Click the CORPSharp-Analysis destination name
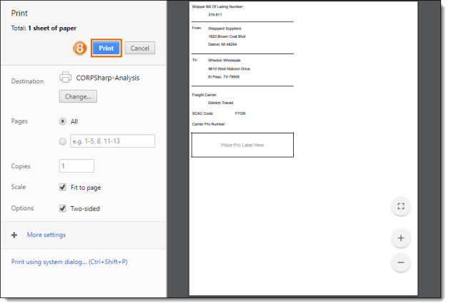Screen dimensions: 449x306 (x=107, y=78)
